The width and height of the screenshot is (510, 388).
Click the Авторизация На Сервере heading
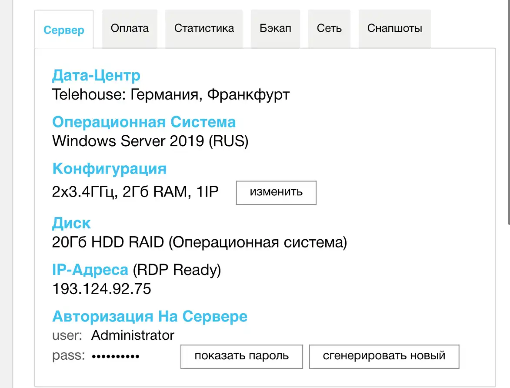pyautogui.click(x=150, y=316)
